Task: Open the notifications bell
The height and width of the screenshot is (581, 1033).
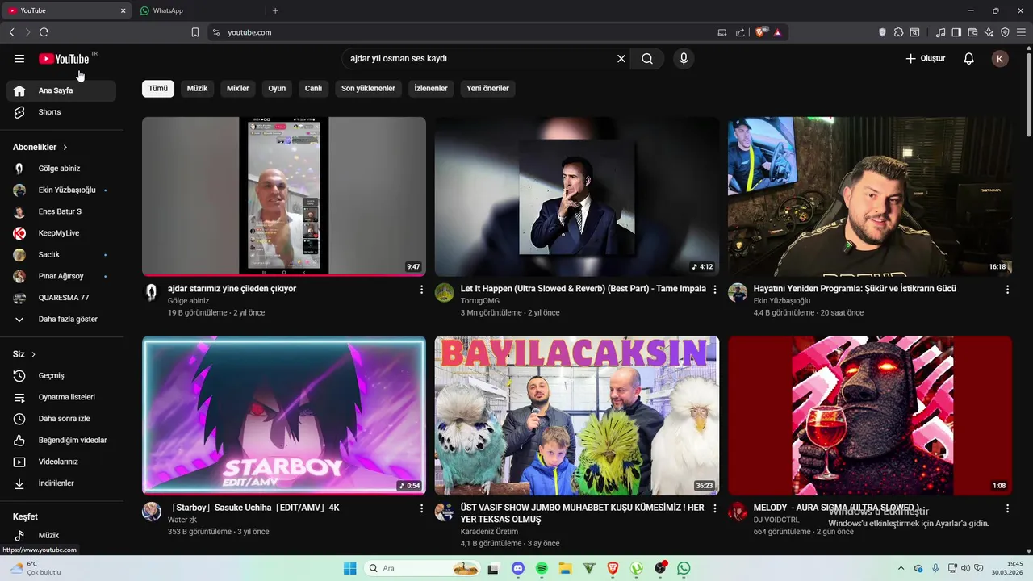Action: tap(969, 58)
